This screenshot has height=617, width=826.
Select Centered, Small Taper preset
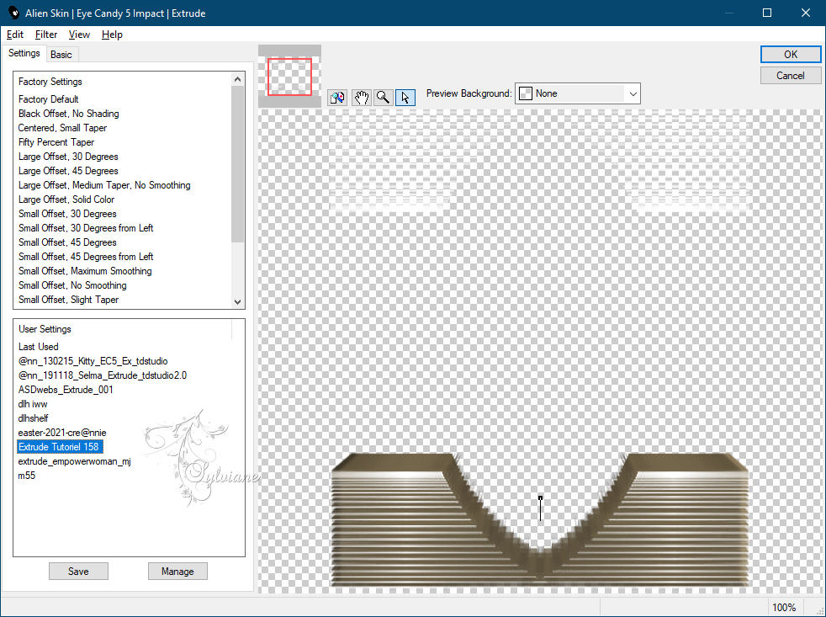tap(62, 128)
